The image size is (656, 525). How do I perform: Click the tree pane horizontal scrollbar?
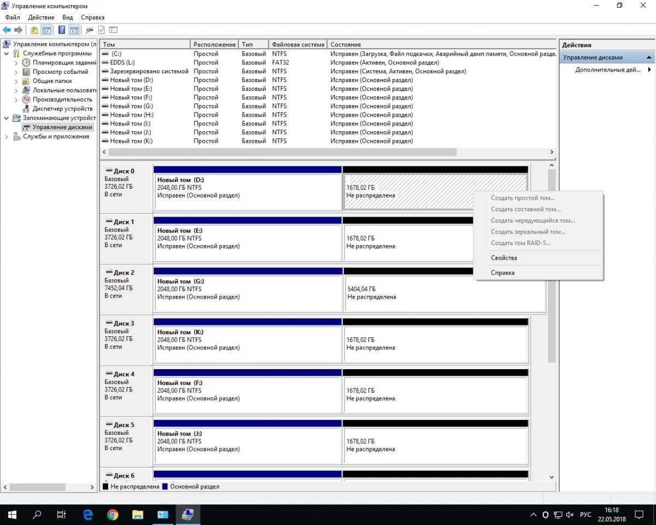tap(38, 487)
